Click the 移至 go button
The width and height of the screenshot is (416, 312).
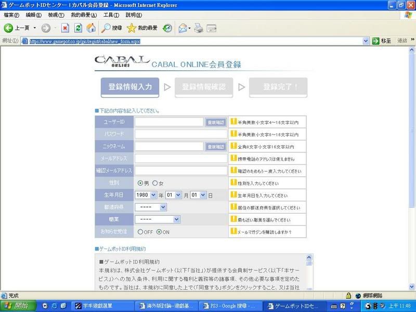pos(382,41)
